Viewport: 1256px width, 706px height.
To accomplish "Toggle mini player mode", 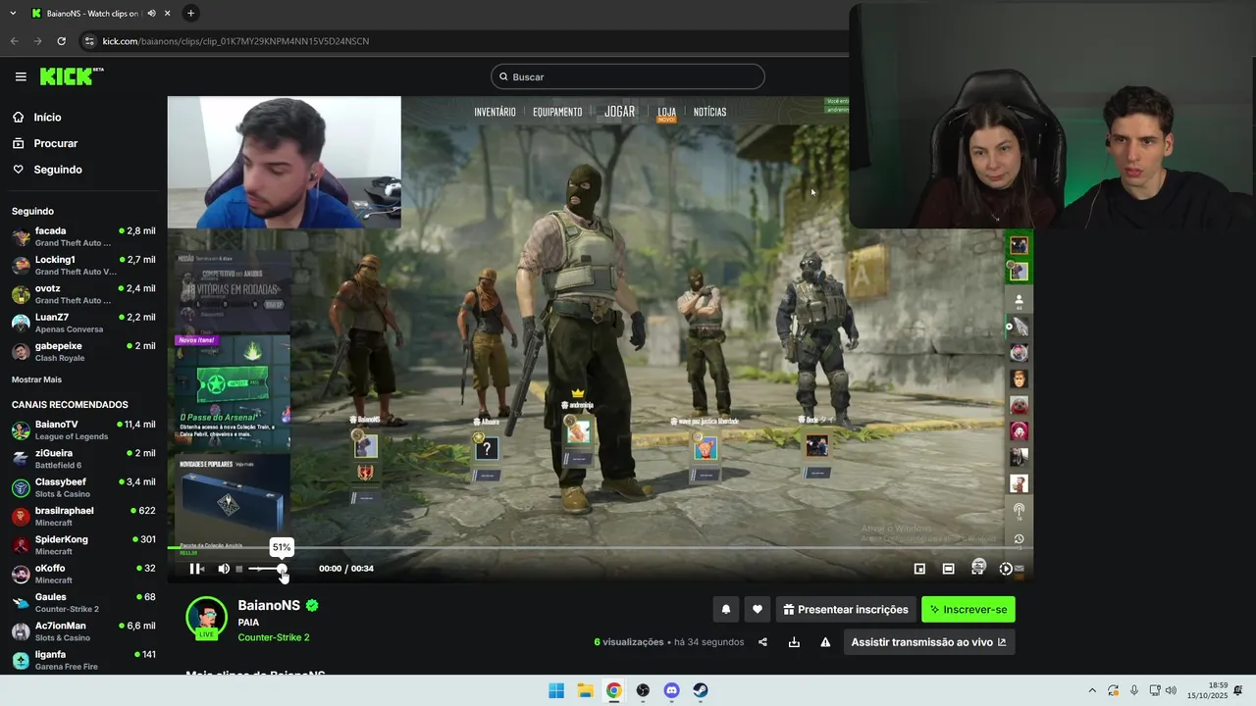I will pos(919,569).
